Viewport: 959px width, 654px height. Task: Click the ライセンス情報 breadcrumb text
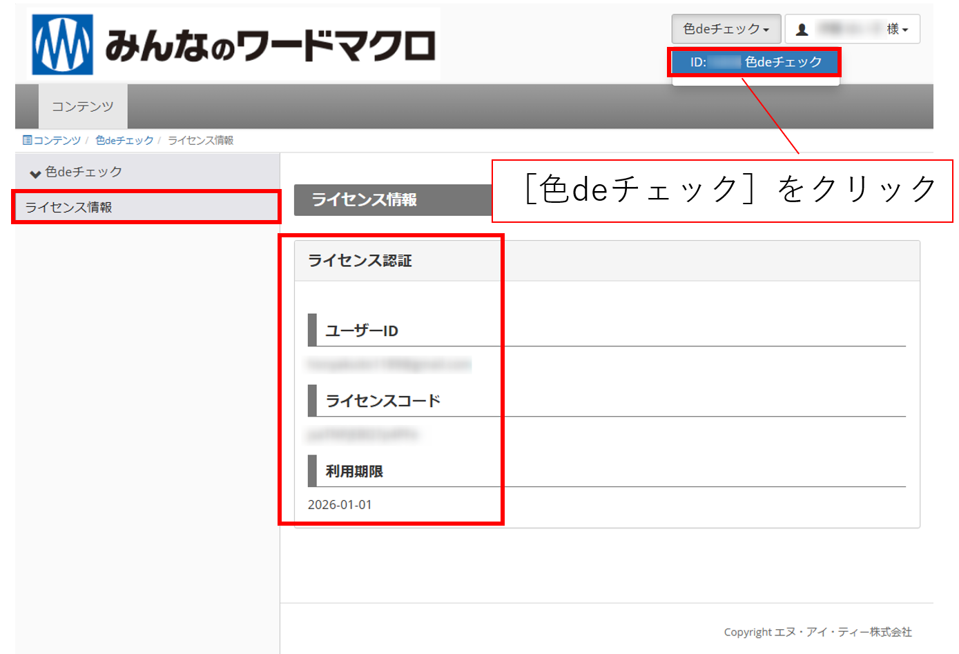[x=200, y=140]
